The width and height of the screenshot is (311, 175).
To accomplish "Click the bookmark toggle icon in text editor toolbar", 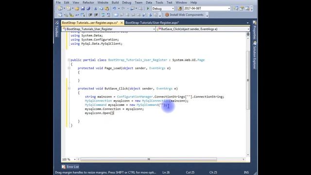I will click(116, 15).
